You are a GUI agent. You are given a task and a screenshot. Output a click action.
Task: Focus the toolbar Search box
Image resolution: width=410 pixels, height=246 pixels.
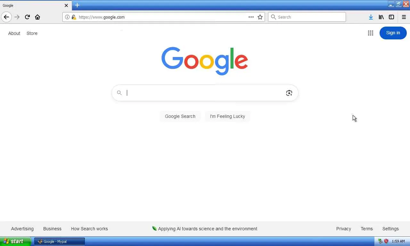click(x=307, y=17)
